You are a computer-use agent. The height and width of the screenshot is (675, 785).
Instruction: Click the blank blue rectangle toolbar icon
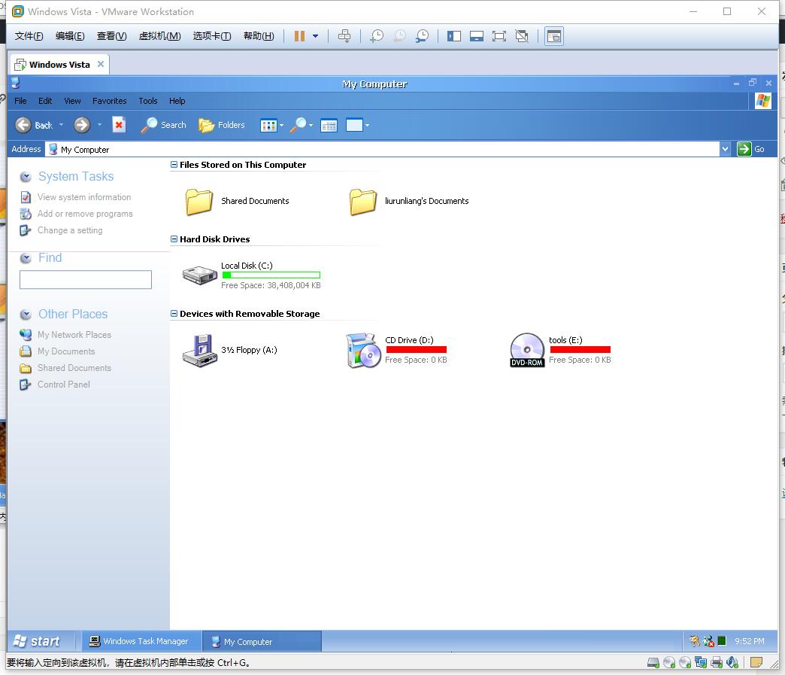pos(354,125)
